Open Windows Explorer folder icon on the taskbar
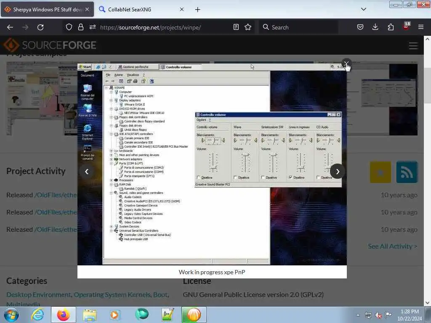This screenshot has height=323, width=431. tap(90, 315)
